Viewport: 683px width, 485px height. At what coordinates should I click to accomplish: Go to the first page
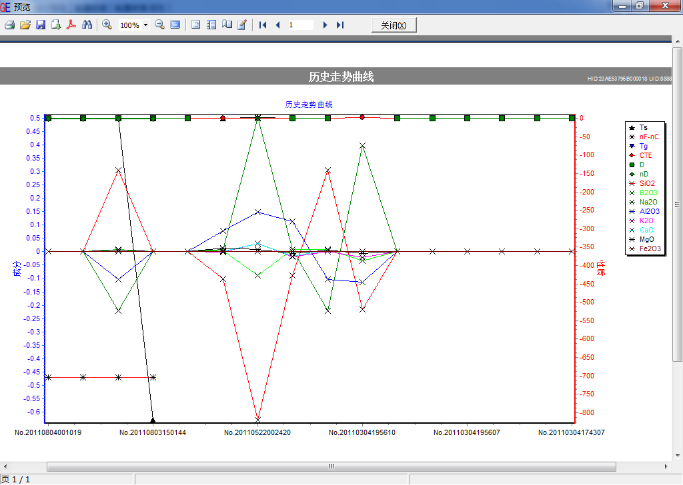pos(263,25)
